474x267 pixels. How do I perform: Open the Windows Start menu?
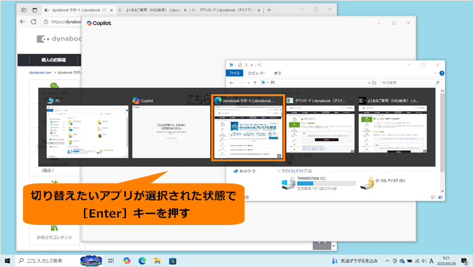coord(7,261)
